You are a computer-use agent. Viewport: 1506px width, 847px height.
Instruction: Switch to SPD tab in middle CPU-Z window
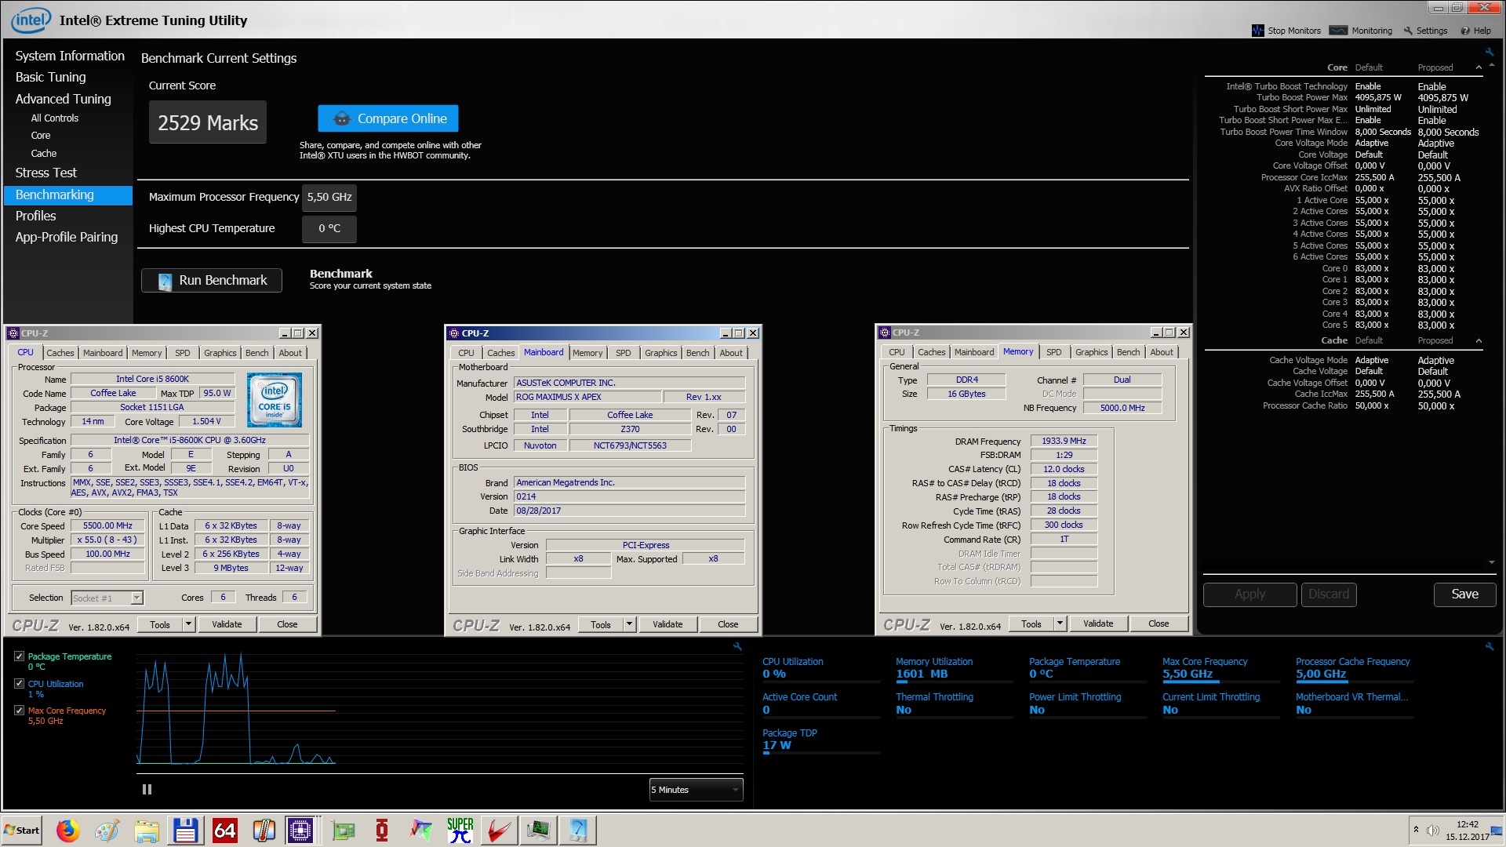(x=624, y=353)
